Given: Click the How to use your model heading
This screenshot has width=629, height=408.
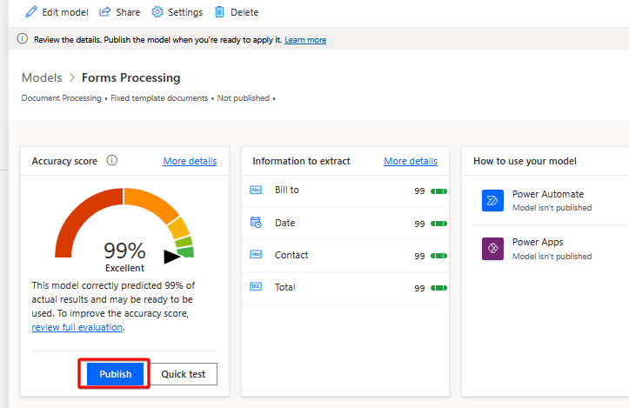Looking at the screenshot, I should [x=525, y=161].
